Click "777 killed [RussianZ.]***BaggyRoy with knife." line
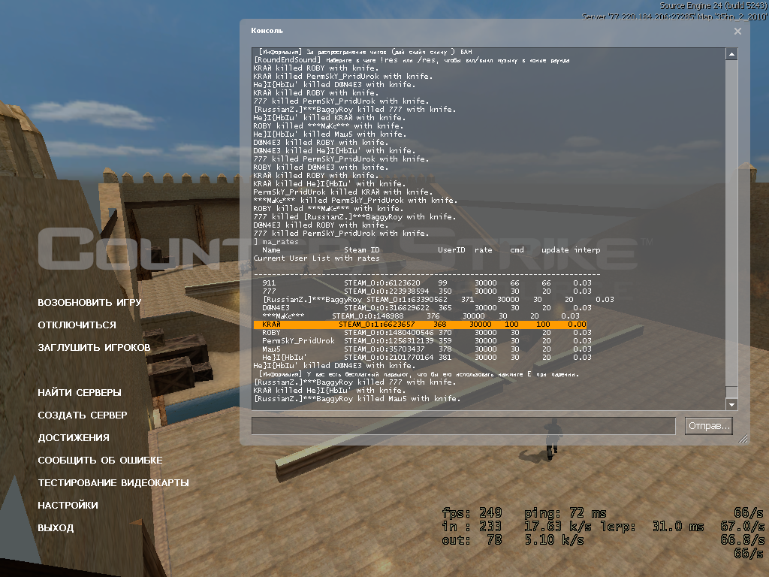 354,217
